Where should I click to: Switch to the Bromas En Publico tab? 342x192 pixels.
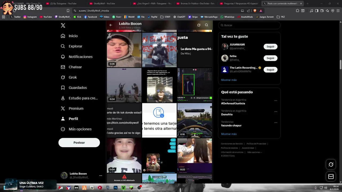point(196,3)
